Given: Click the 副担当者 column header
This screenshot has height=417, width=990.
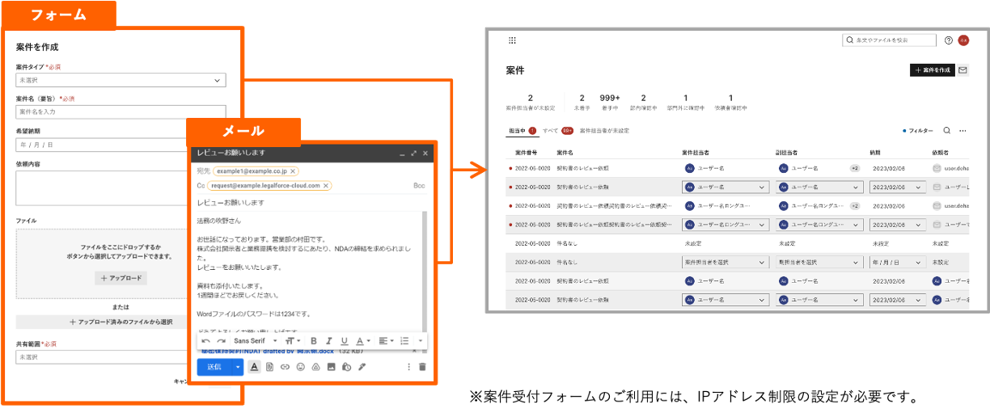Looking at the screenshot, I should [x=787, y=152].
